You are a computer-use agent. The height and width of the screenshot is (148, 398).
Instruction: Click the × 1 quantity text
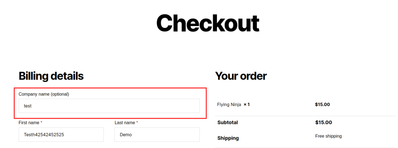click(x=247, y=104)
